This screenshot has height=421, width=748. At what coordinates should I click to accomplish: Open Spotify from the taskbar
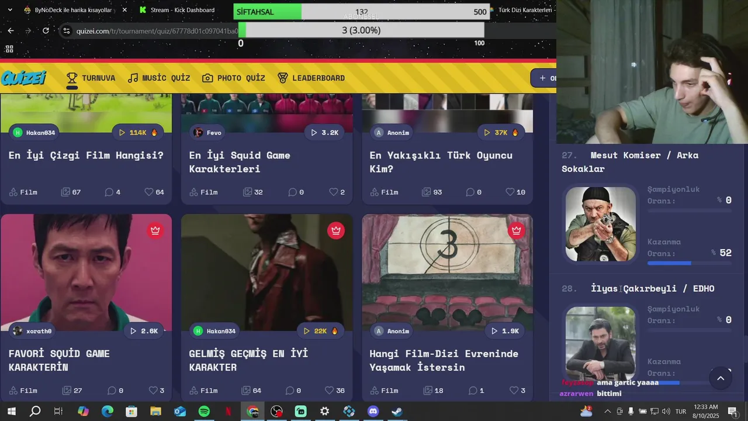[204, 411]
